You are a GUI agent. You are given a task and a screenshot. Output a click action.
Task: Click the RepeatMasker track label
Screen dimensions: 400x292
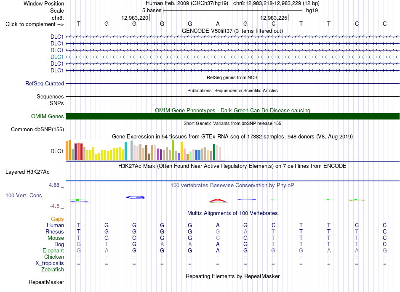pos(46,282)
